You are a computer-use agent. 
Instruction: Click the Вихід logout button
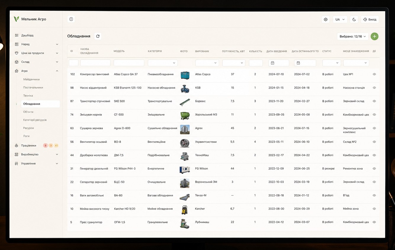pos(370,20)
